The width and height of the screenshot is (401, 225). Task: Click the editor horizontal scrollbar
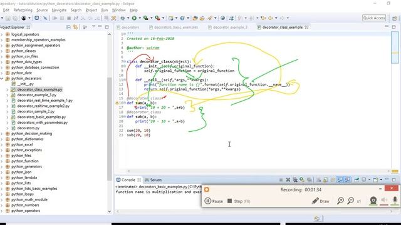click(258, 171)
